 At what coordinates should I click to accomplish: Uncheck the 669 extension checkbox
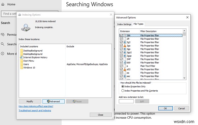[121, 62]
